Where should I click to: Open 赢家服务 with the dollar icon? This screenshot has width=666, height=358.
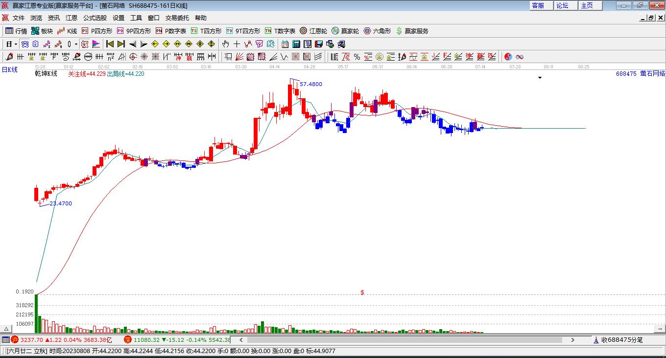(x=412, y=31)
